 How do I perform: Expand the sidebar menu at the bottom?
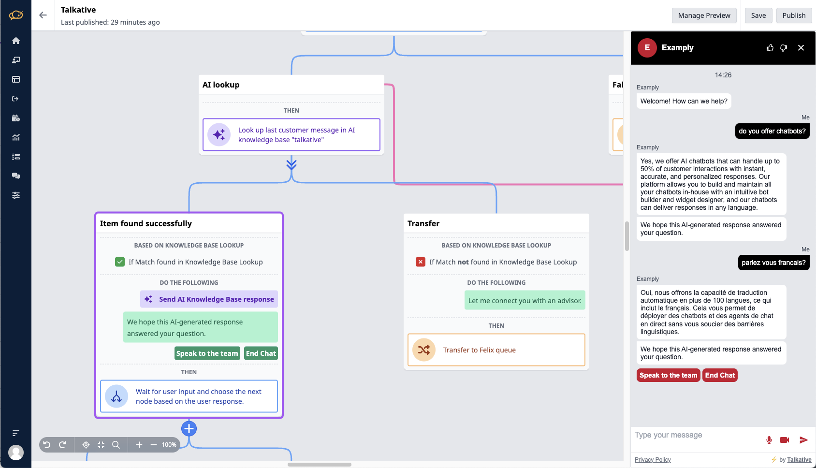[x=16, y=433]
